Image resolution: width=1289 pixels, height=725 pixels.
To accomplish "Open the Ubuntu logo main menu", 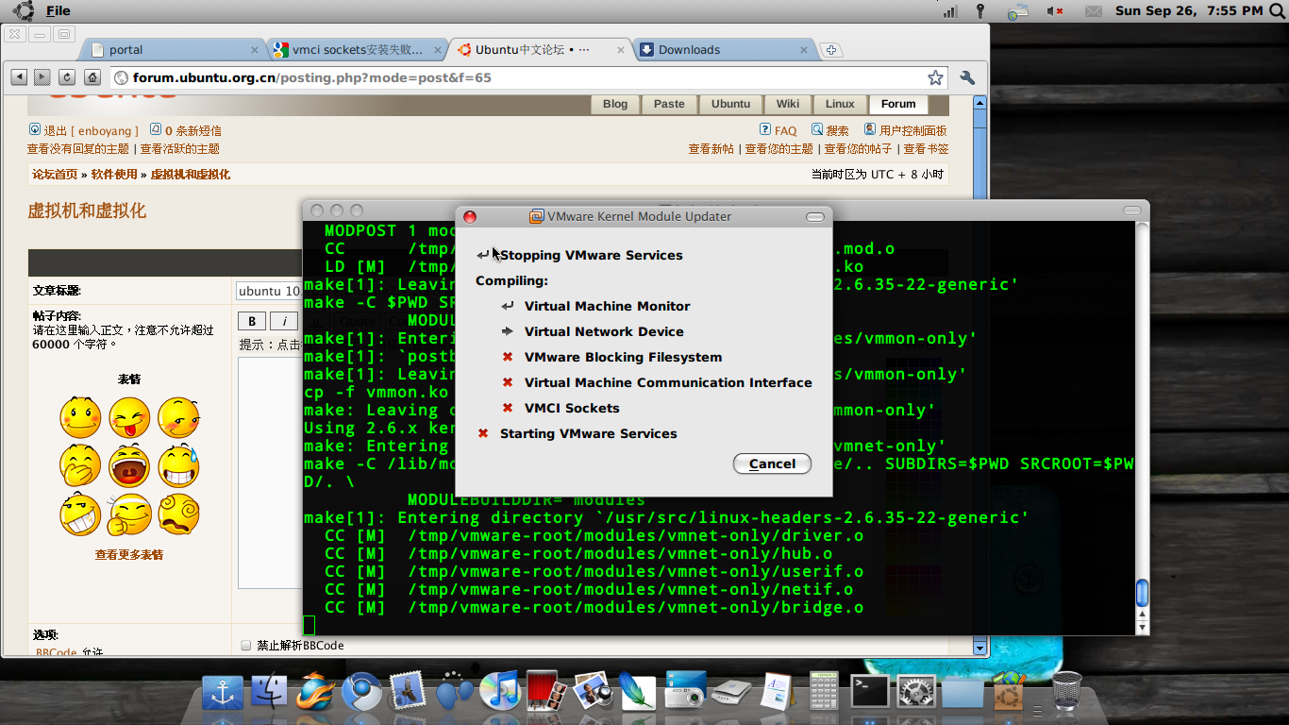I will (x=24, y=10).
